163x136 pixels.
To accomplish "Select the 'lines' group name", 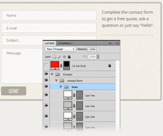I will tap(75, 87).
